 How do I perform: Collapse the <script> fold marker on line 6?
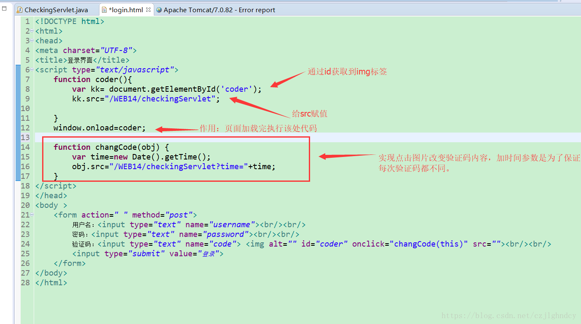[32, 70]
